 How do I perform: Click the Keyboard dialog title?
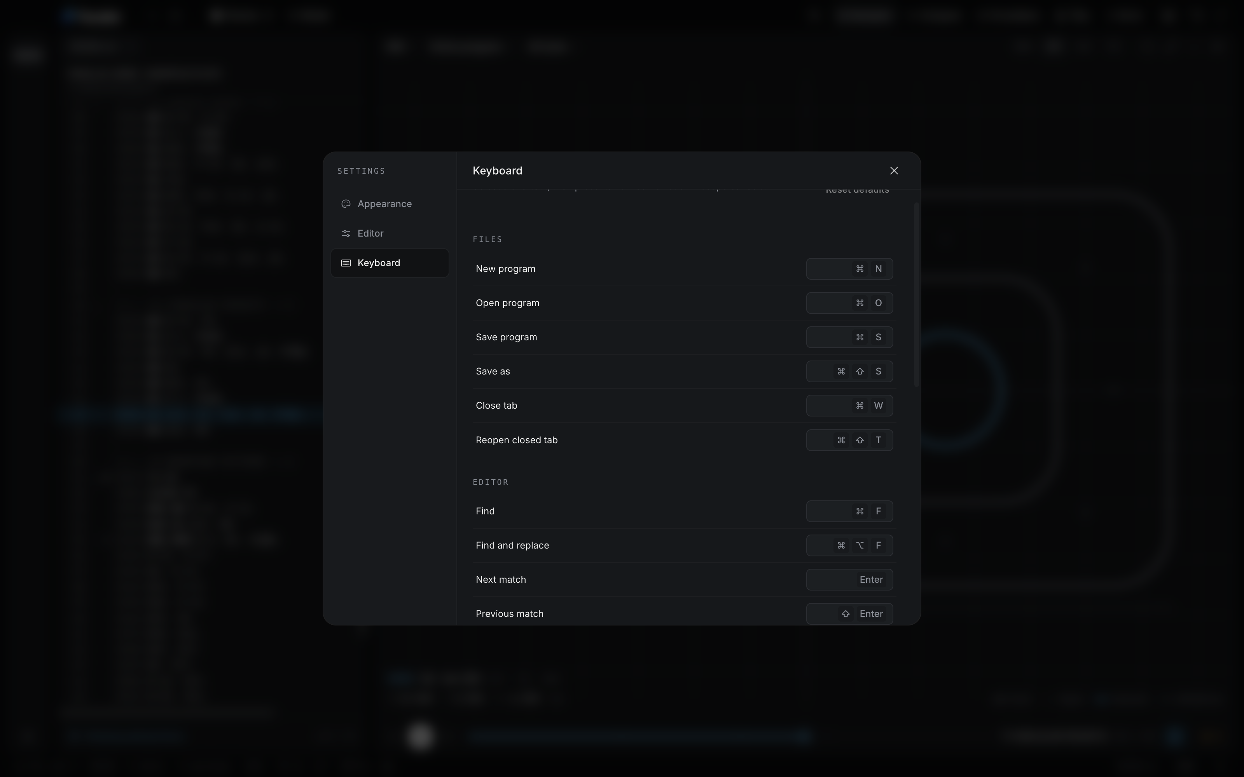pos(497,171)
